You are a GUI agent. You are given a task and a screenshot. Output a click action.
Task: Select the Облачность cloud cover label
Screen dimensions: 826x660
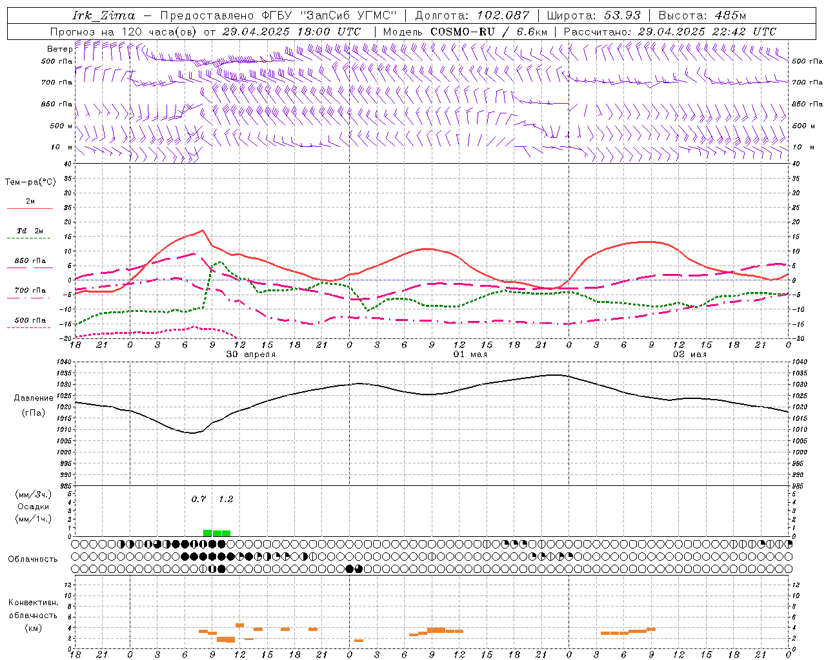(x=33, y=559)
